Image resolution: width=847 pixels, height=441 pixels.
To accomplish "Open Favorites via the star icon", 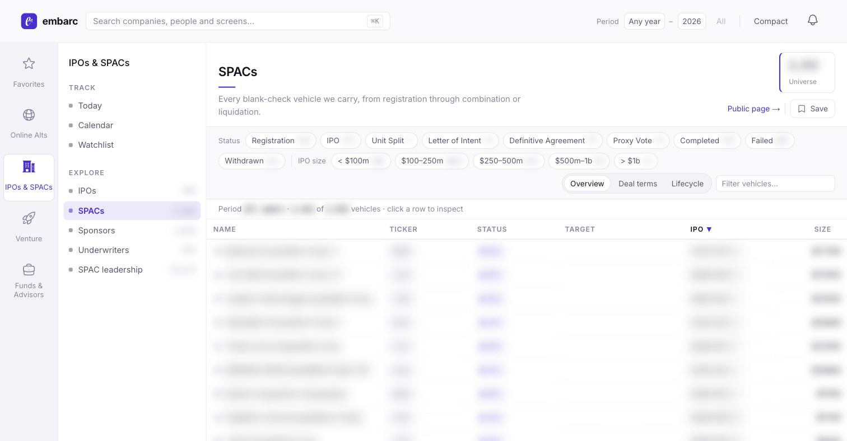I will point(29,64).
